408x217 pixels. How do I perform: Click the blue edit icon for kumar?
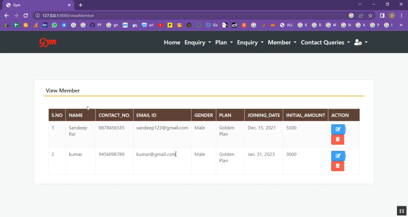click(x=338, y=156)
